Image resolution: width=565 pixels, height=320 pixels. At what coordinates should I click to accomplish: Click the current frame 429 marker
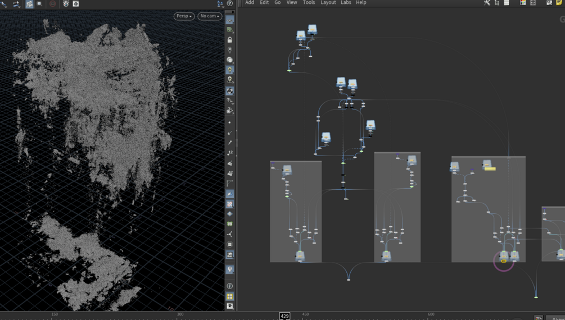[284, 316]
